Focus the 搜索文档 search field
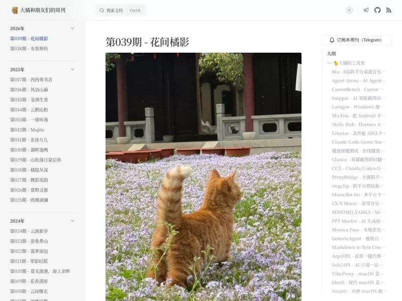Viewport: 402px width, 301px height. coord(121,11)
